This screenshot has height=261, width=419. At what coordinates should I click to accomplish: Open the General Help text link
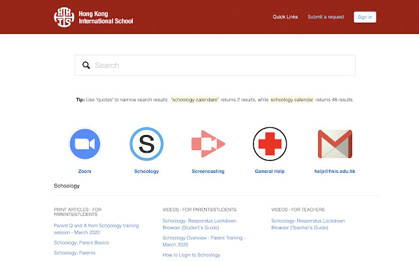270,171
